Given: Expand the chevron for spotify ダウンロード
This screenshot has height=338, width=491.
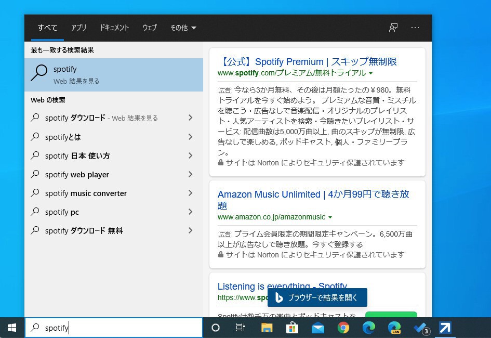Looking at the screenshot, I should tap(190, 118).
